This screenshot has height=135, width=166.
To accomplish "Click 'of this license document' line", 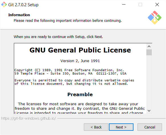I will pyautogui.click(x=71, y=84).
